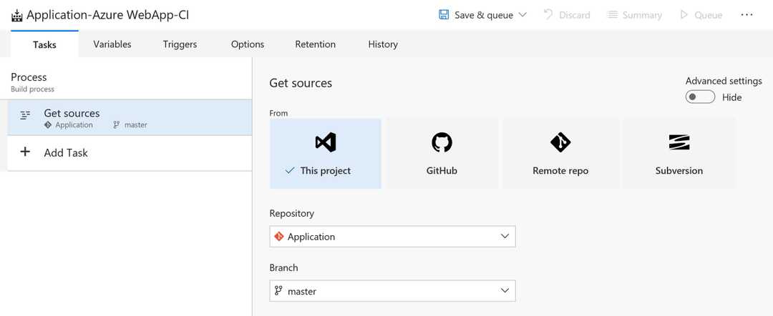Open the Triggers tab
Screen dimensions: 773x316
click(x=180, y=44)
